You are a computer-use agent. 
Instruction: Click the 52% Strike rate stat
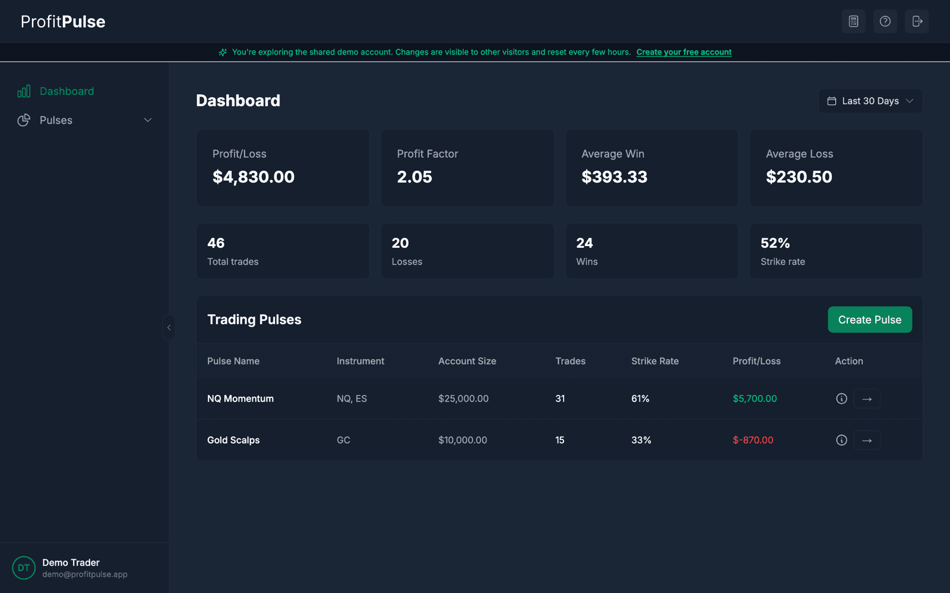pos(836,251)
